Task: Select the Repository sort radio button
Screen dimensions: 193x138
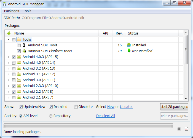Action: (51, 116)
